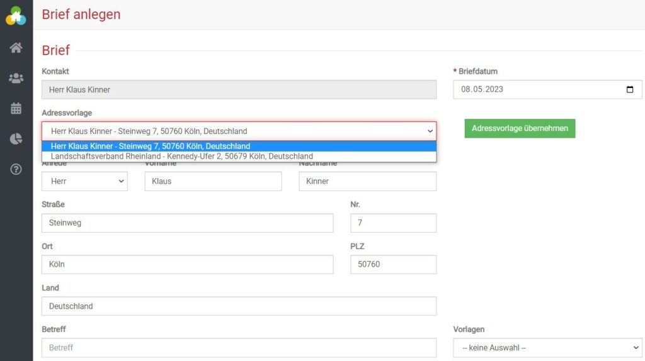
Task: Click Adressvorlage übernehmen button
Action: coord(520,128)
